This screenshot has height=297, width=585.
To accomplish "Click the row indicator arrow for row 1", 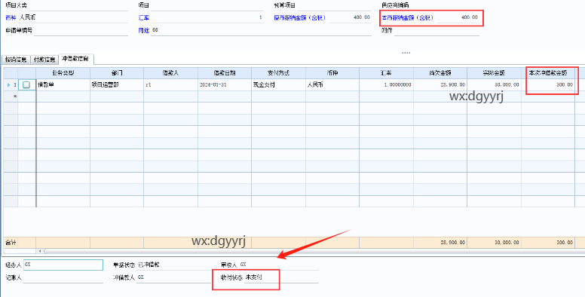I will click(x=9, y=84).
